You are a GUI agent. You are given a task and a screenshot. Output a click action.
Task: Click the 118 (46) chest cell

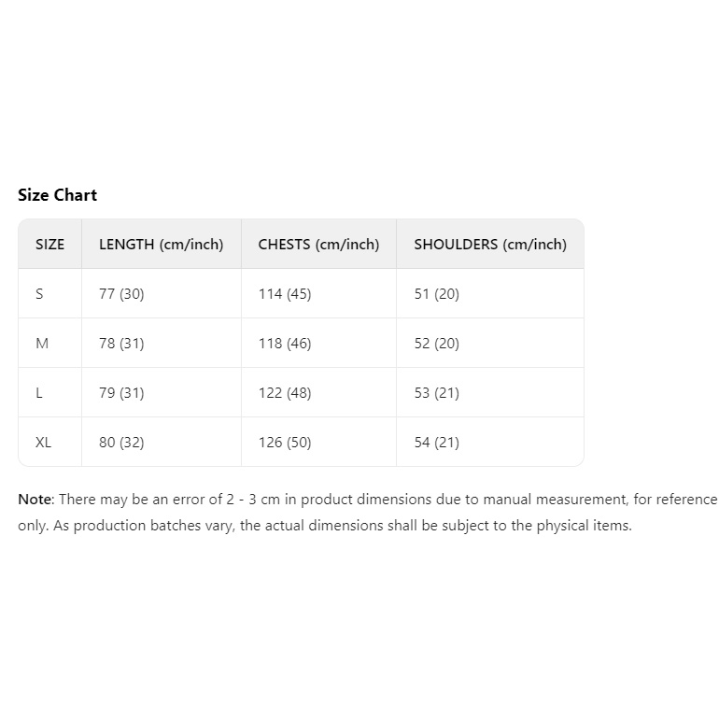point(285,343)
